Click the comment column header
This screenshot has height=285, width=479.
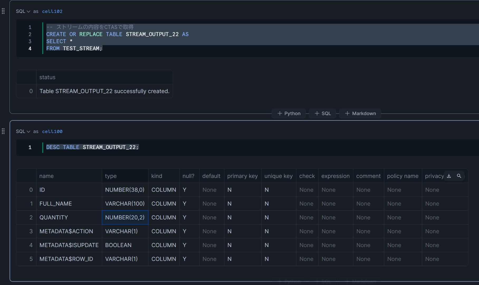[x=368, y=176]
